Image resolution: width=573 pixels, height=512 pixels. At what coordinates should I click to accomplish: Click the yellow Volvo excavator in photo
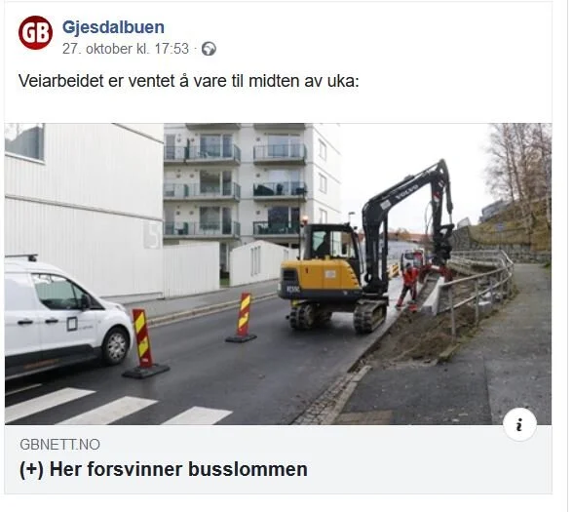[365, 249]
